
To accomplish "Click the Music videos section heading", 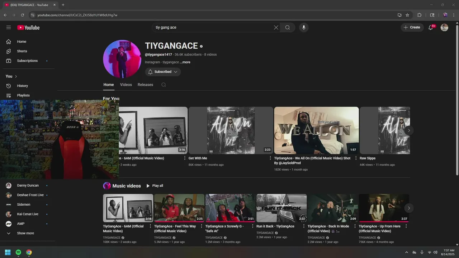I will point(127,186).
